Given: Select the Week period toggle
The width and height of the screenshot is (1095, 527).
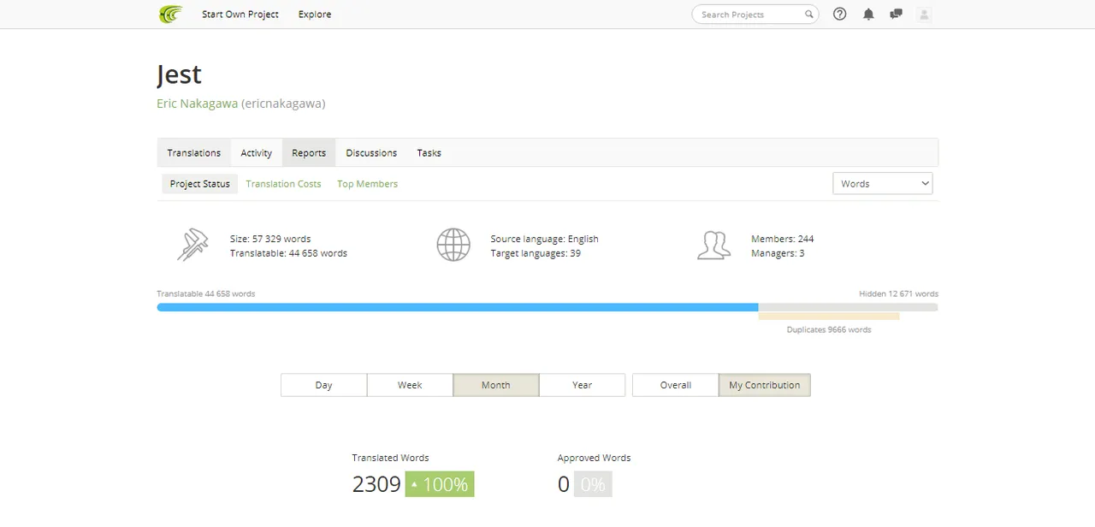Looking at the screenshot, I should click(x=410, y=385).
